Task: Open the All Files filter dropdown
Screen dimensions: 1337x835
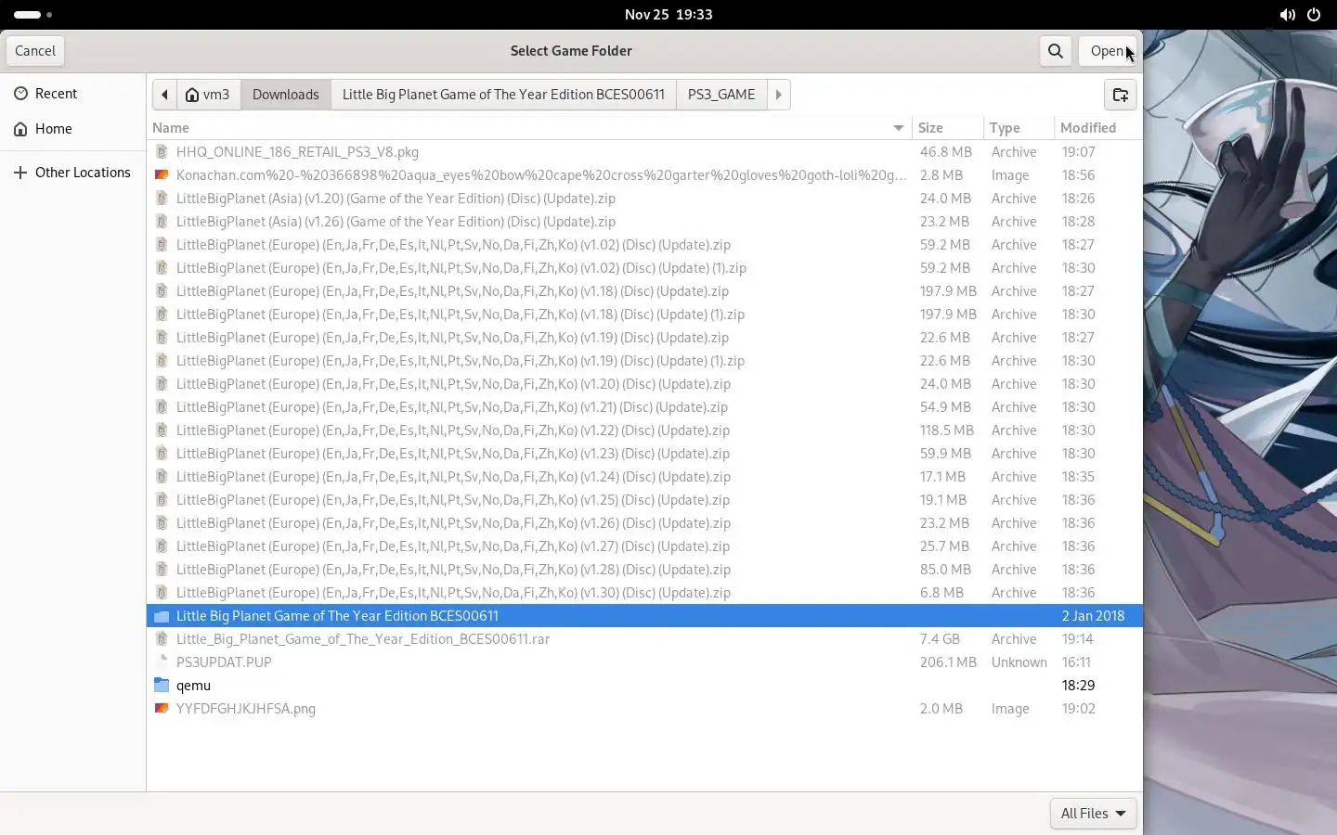Action: pos(1093,814)
